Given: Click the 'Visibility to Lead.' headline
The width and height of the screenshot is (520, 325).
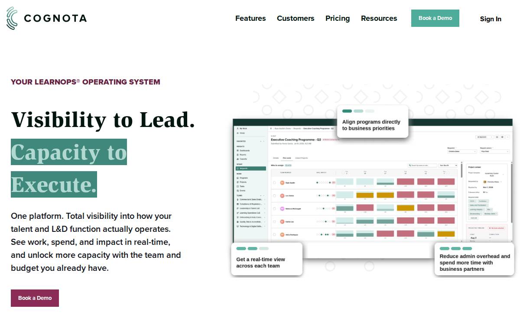Looking at the screenshot, I should pos(103,120).
